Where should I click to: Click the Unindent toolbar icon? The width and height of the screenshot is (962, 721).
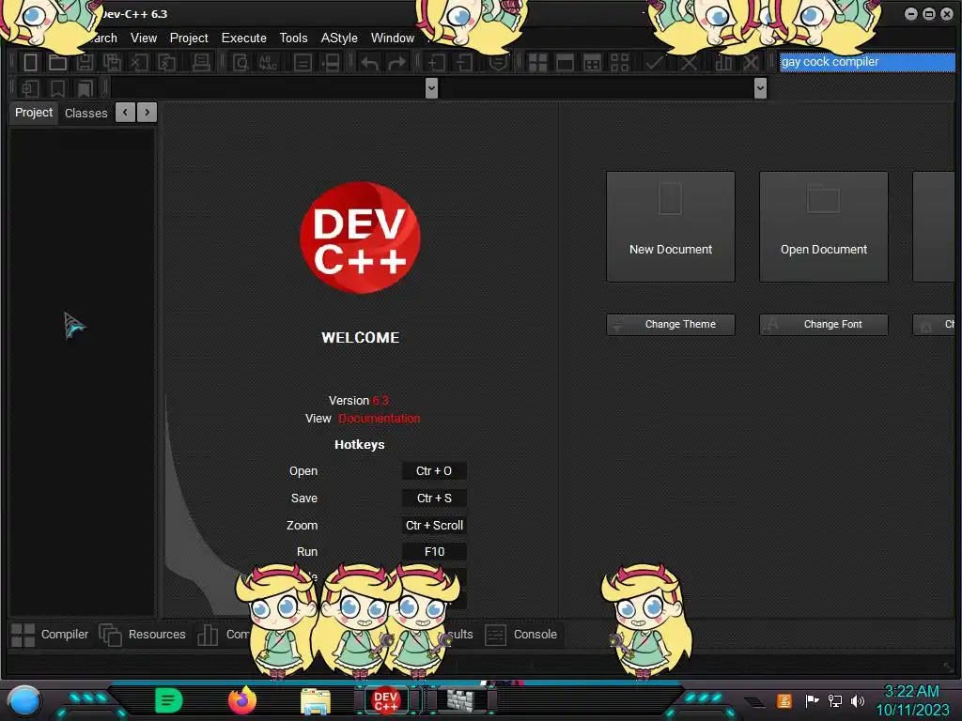pos(464,63)
